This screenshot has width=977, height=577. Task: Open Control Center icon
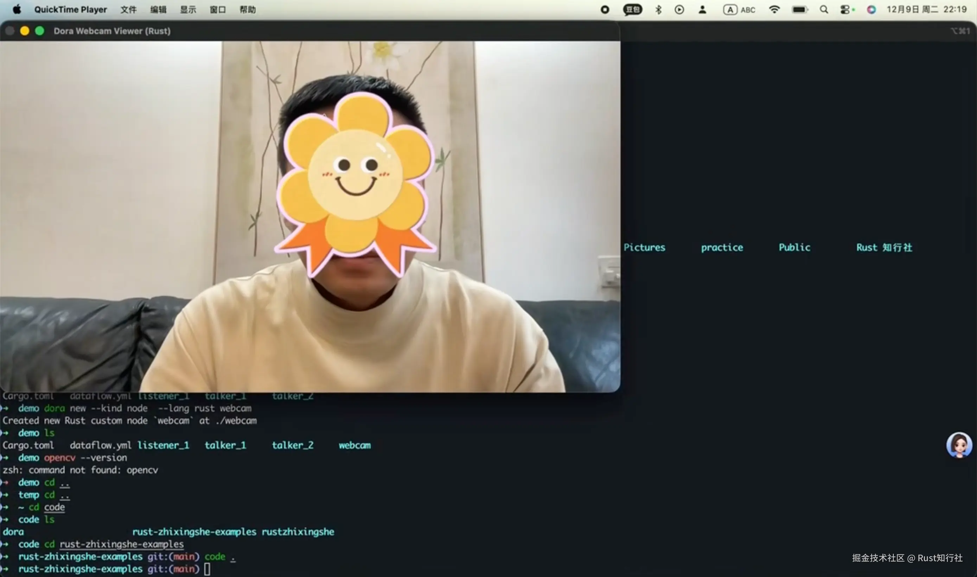pos(845,10)
